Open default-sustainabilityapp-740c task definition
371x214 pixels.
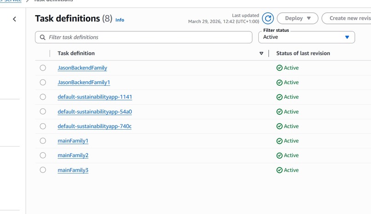(94, 126)
